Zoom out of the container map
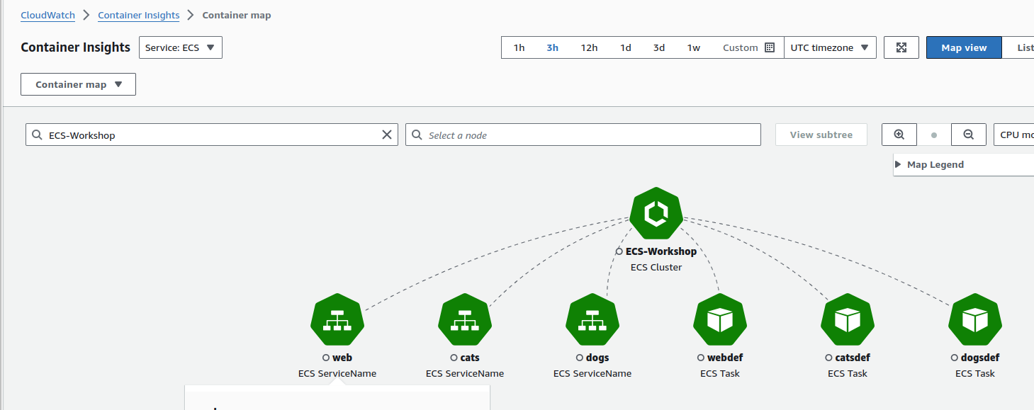 click(968, 135)
